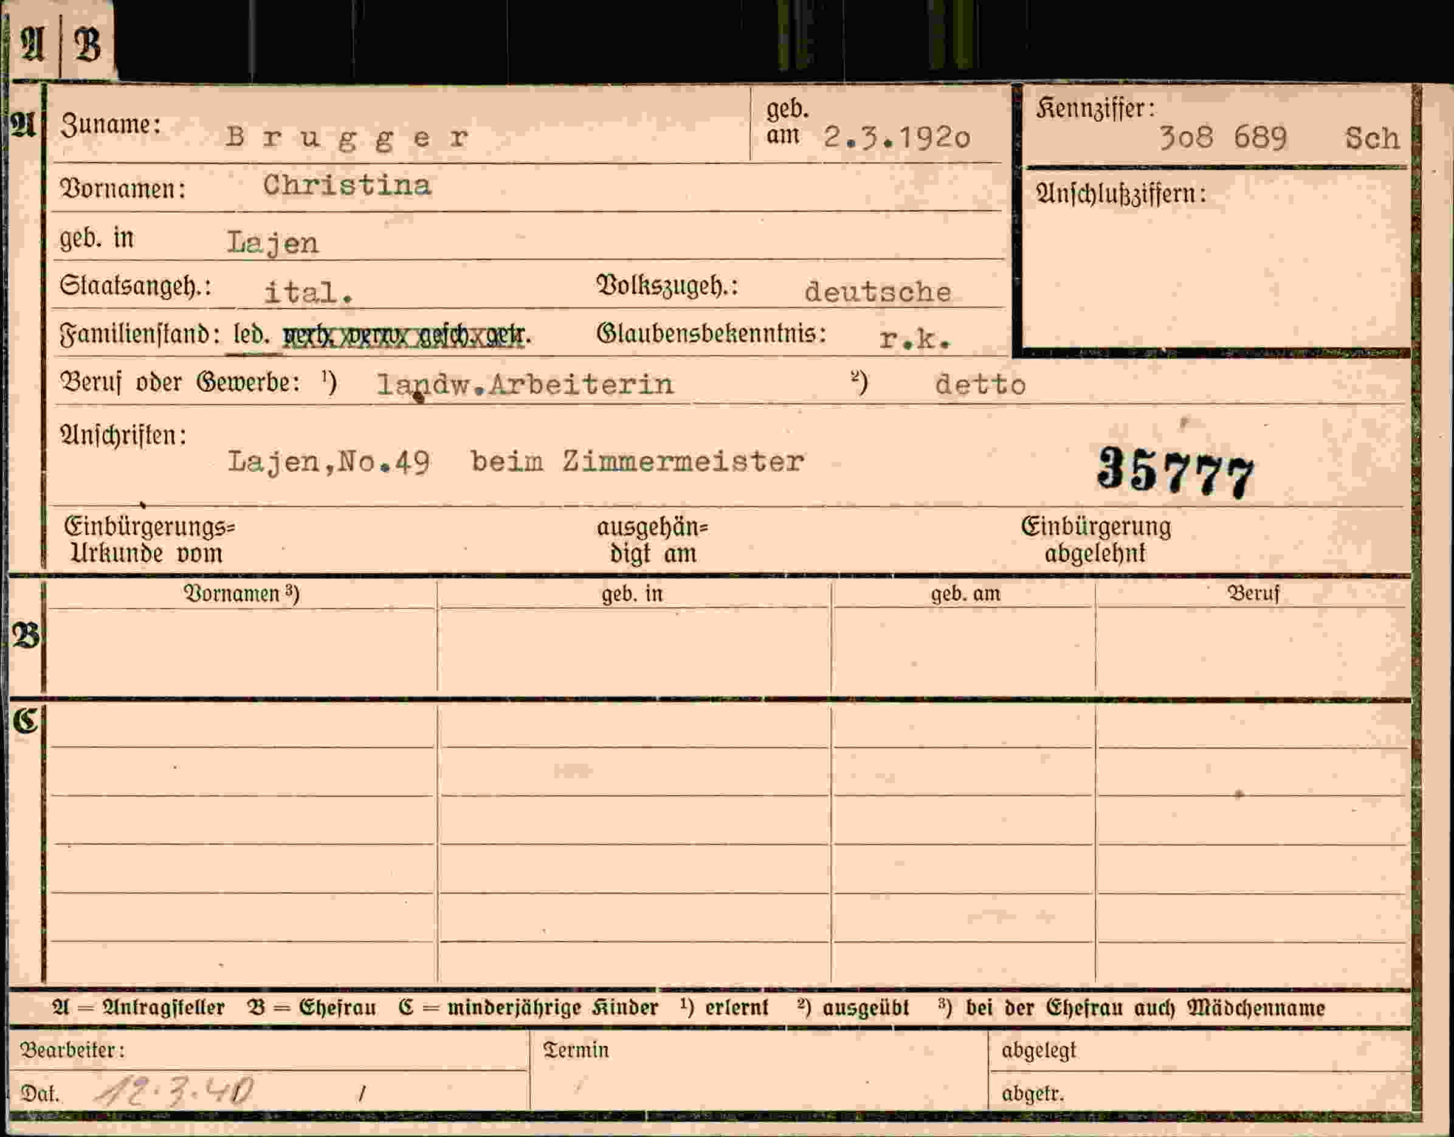The height and width of the screenshot is (1137, 1454).
Task: Click the birth date '2.3.1920'
Action: point(897,138)
